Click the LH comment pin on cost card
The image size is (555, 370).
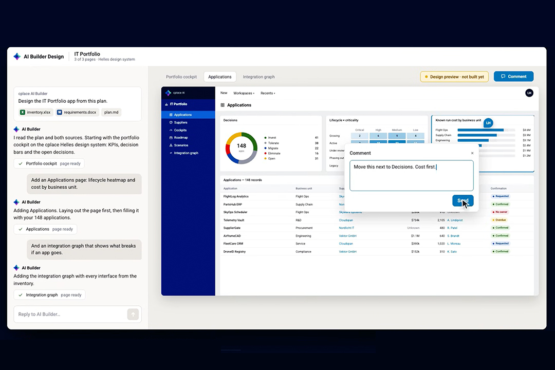[489, 123]
